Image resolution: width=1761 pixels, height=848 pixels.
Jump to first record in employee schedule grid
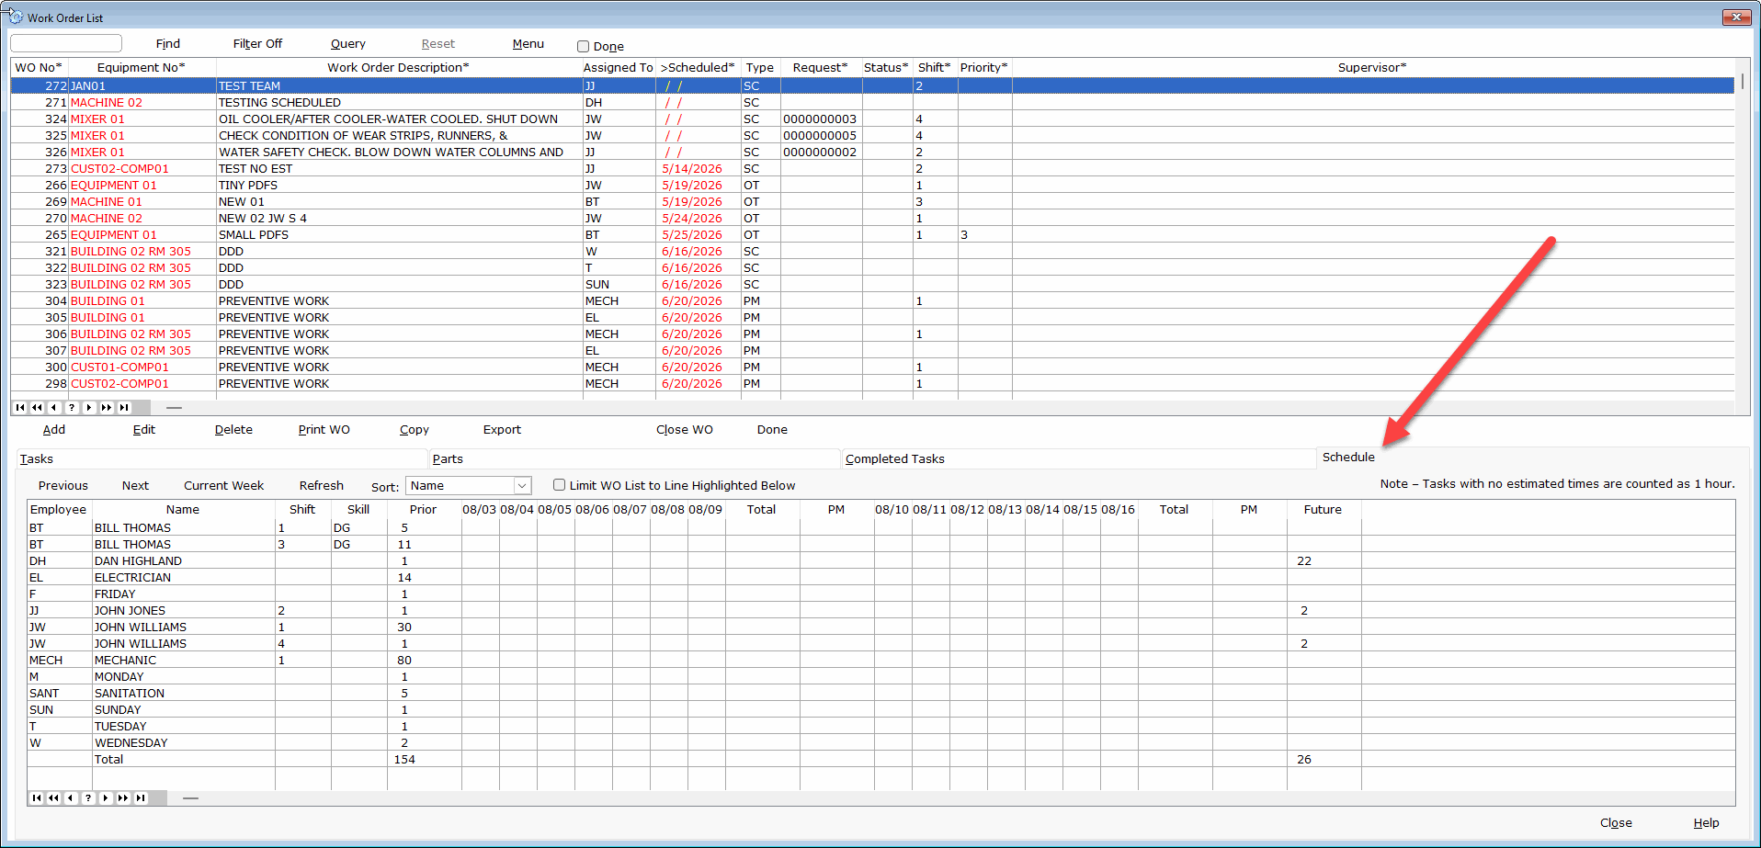37,797
